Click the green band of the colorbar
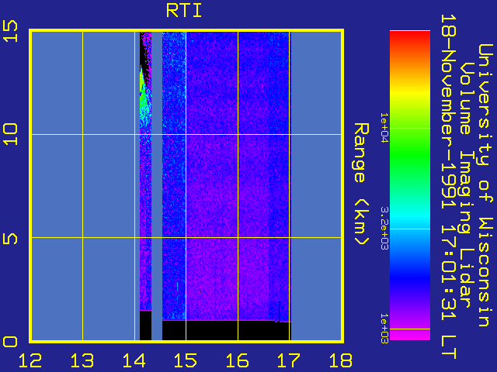The image size is (497, 372). click(410, 153)
